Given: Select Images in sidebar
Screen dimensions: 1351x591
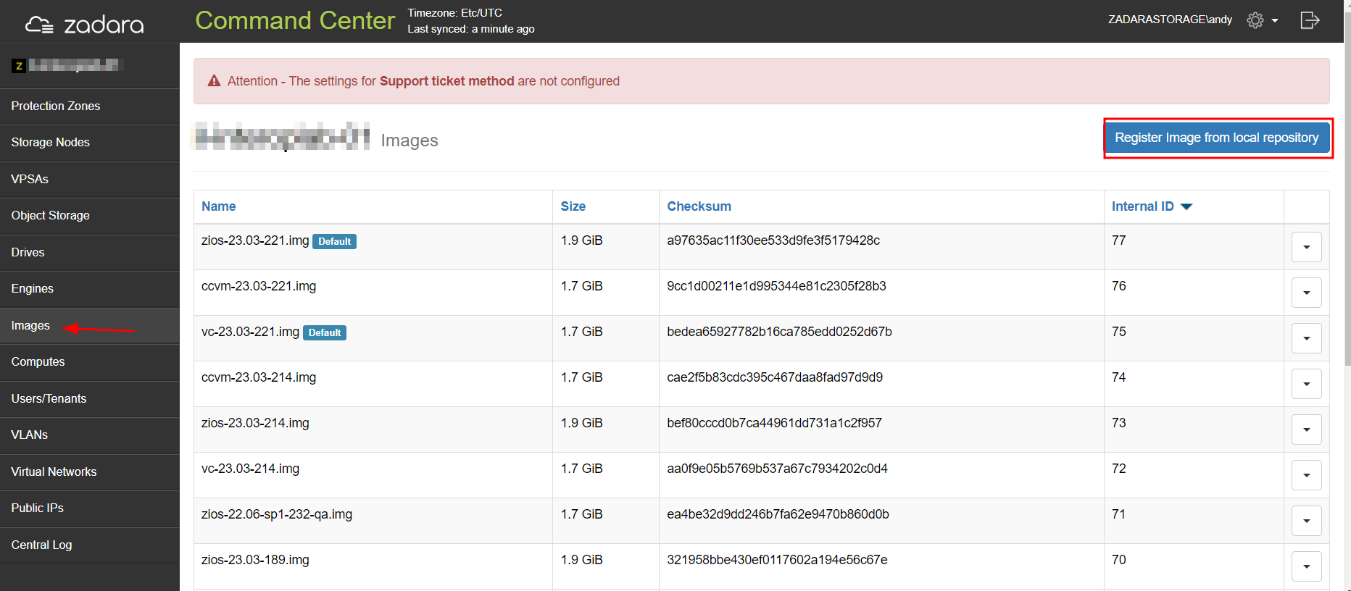Looking at the screenshot, I should 89,326.
